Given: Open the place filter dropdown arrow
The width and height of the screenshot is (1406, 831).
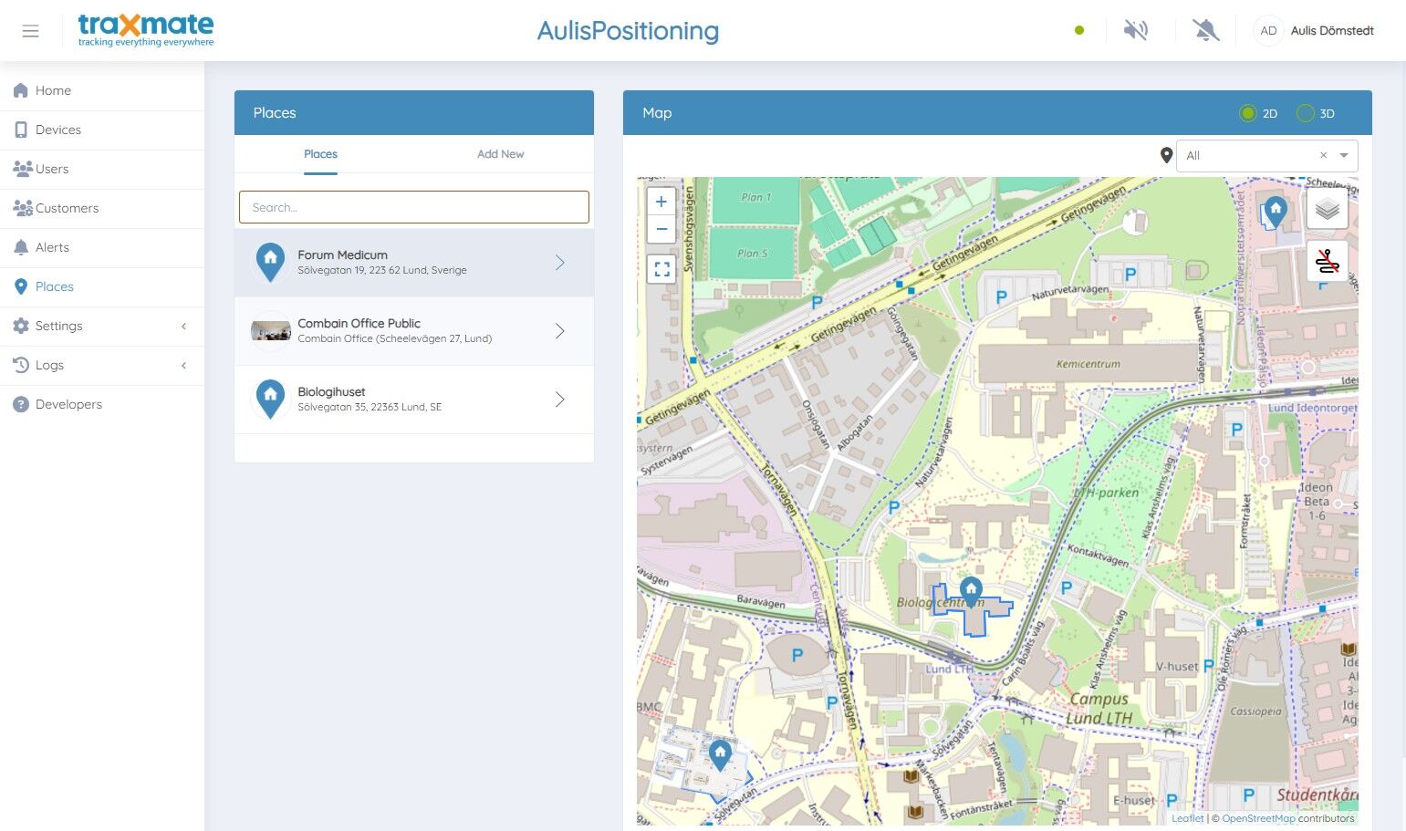Looking at the screenshot, I should click(1344, 155).
